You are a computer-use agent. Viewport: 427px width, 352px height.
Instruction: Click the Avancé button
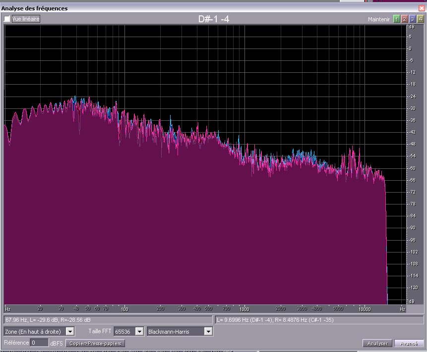tap(409, 343)
